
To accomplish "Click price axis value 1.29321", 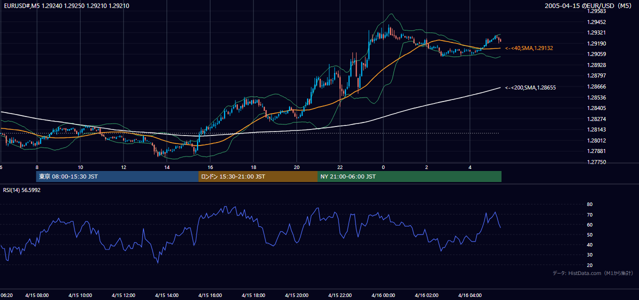I will [x=596, y=32].
